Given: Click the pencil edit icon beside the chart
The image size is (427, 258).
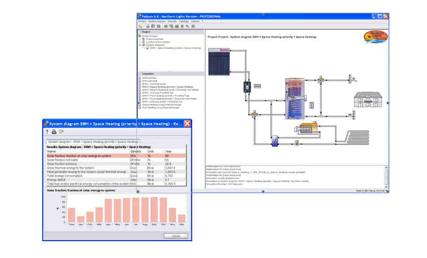Looking at the screenshot, I should pos(58,208).
